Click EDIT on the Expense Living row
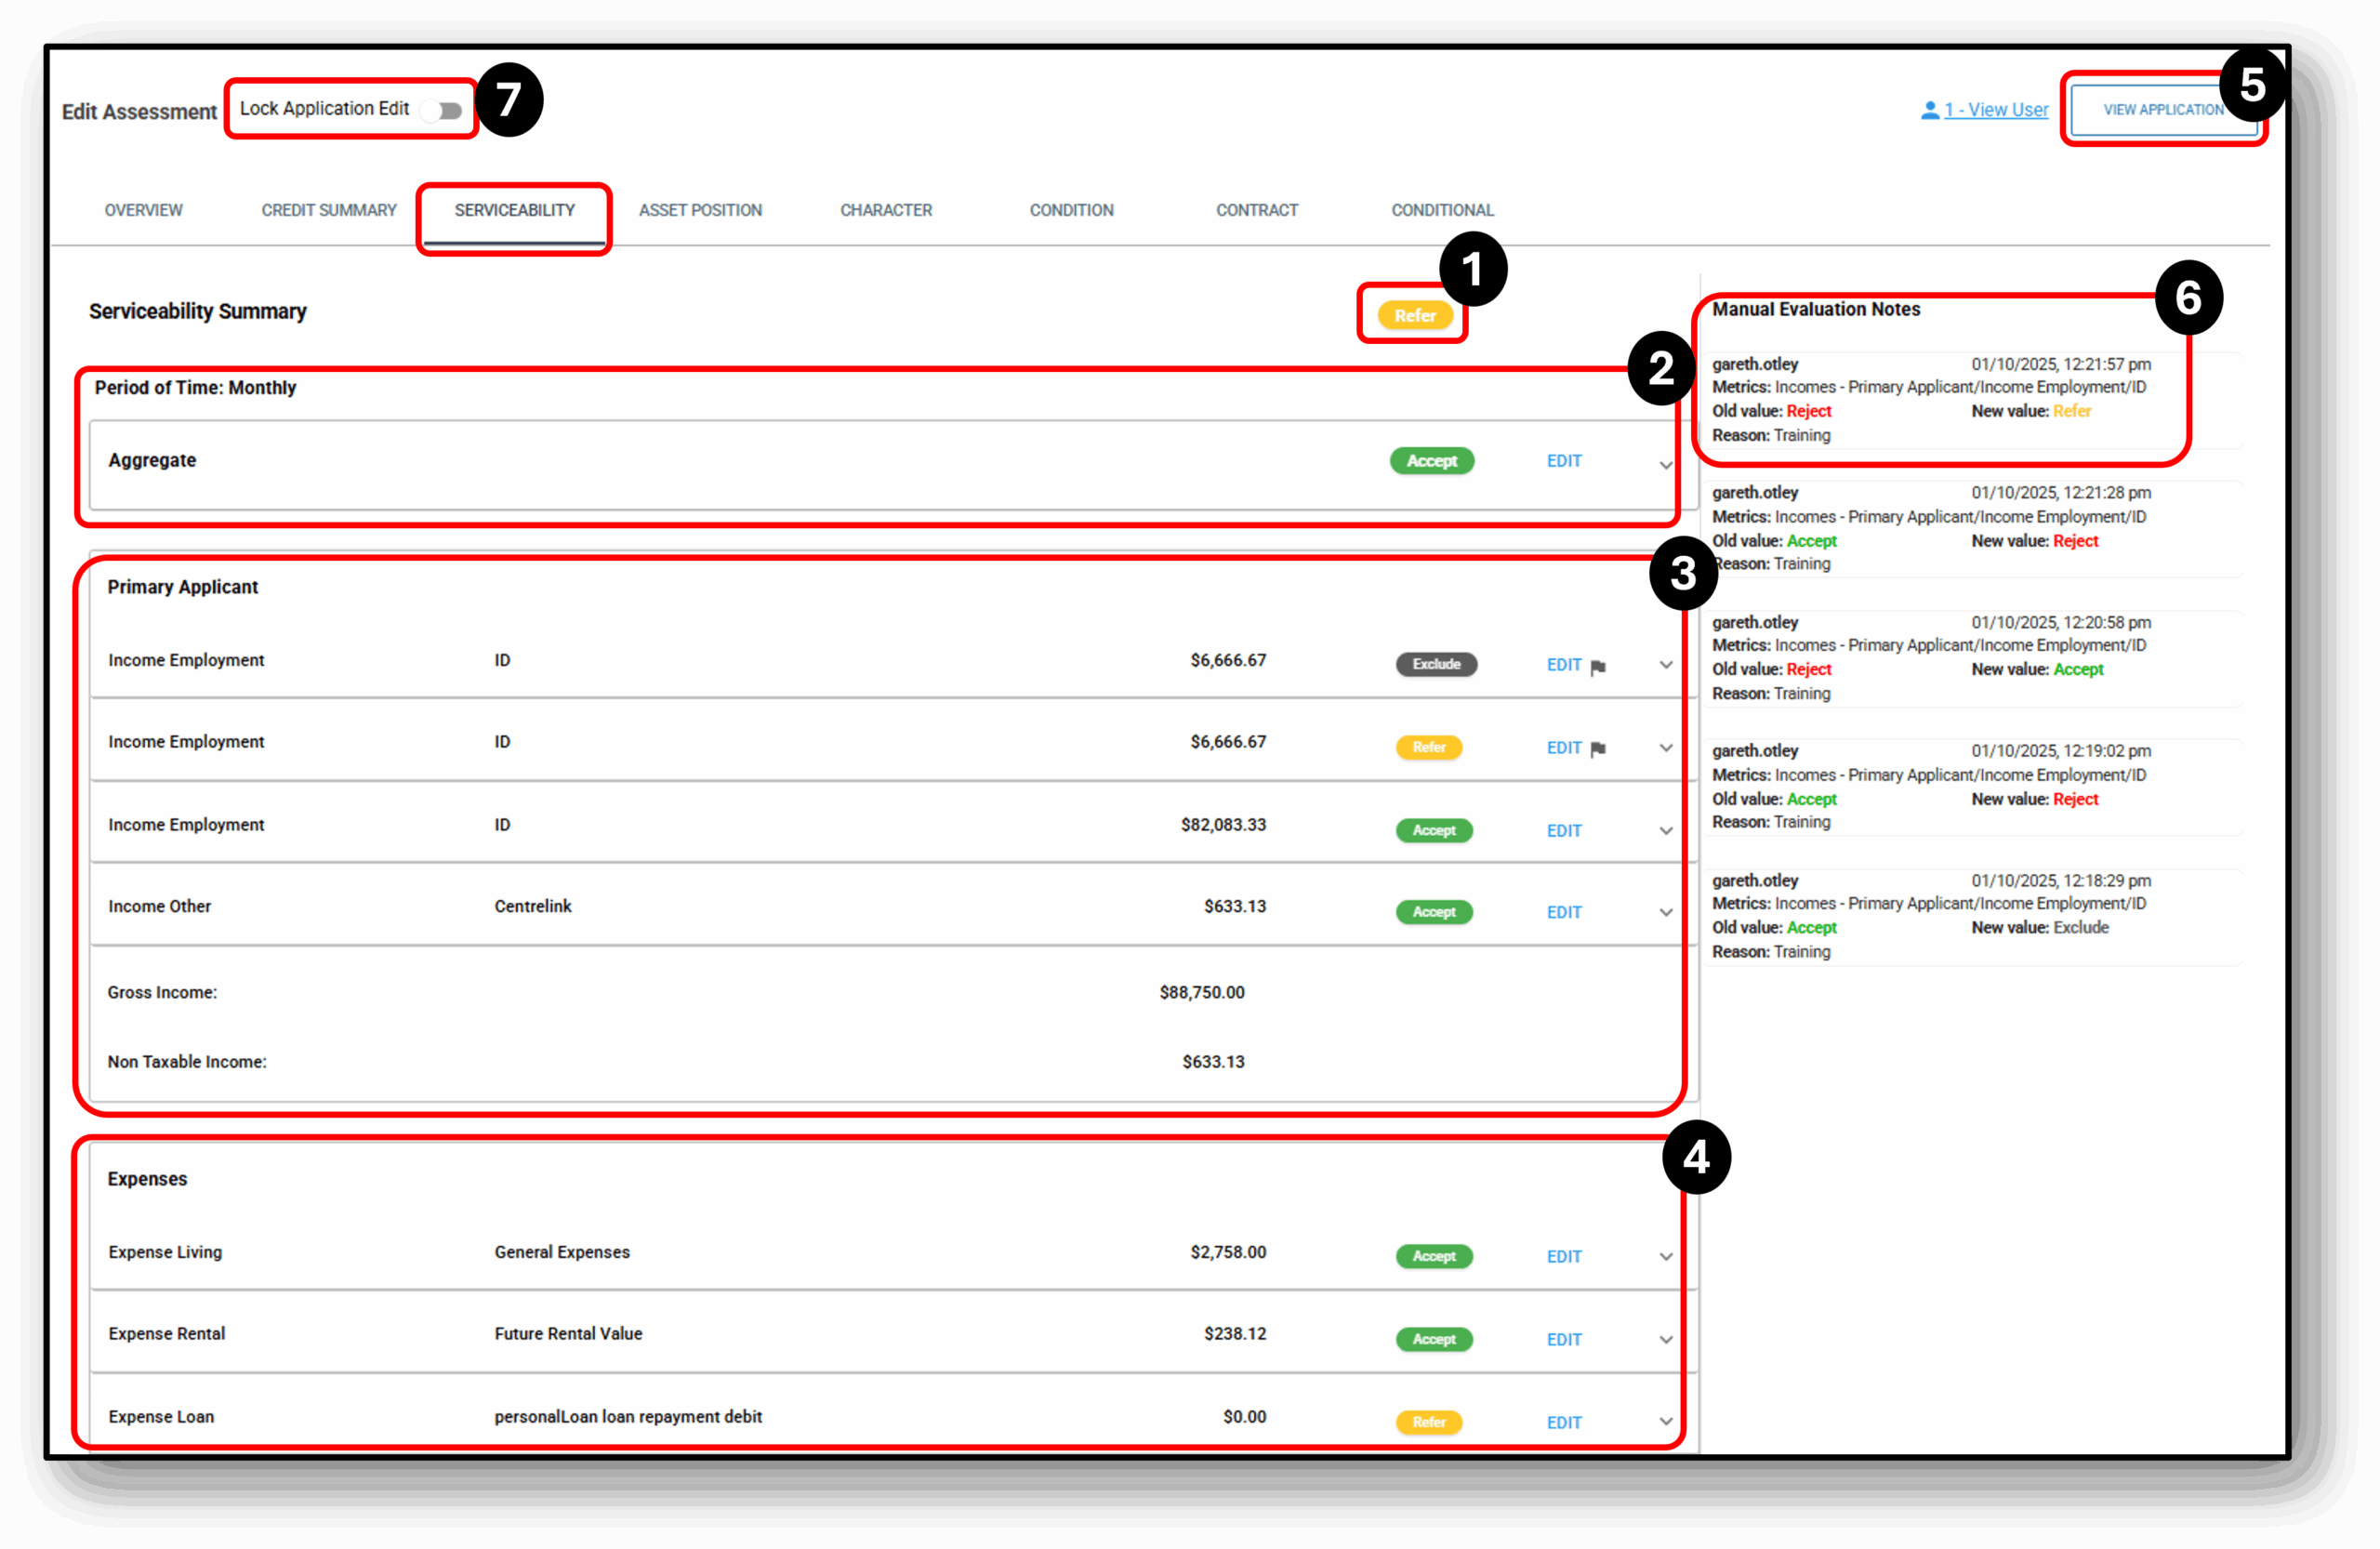Image resolution: width=2380 pixels, height=1549 pixels. [1563, 1257]
